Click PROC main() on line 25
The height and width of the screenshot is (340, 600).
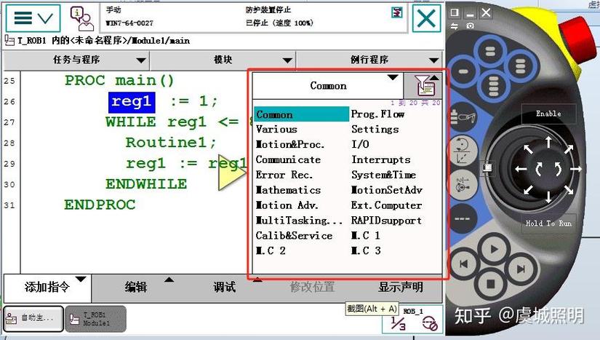pyautogui.click(x=119, y=81)
